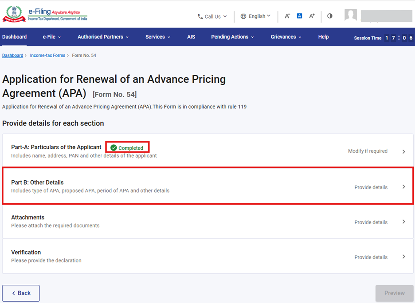Toggle the high contrast mode icon

click(x=329, y=16)
